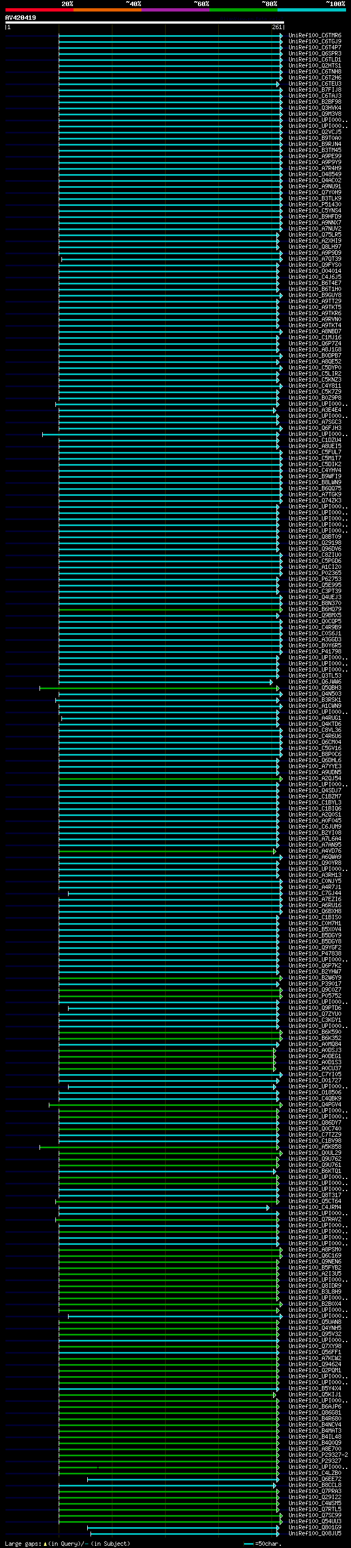Select hit label UniRef100_B4R680

point(315,1419)
